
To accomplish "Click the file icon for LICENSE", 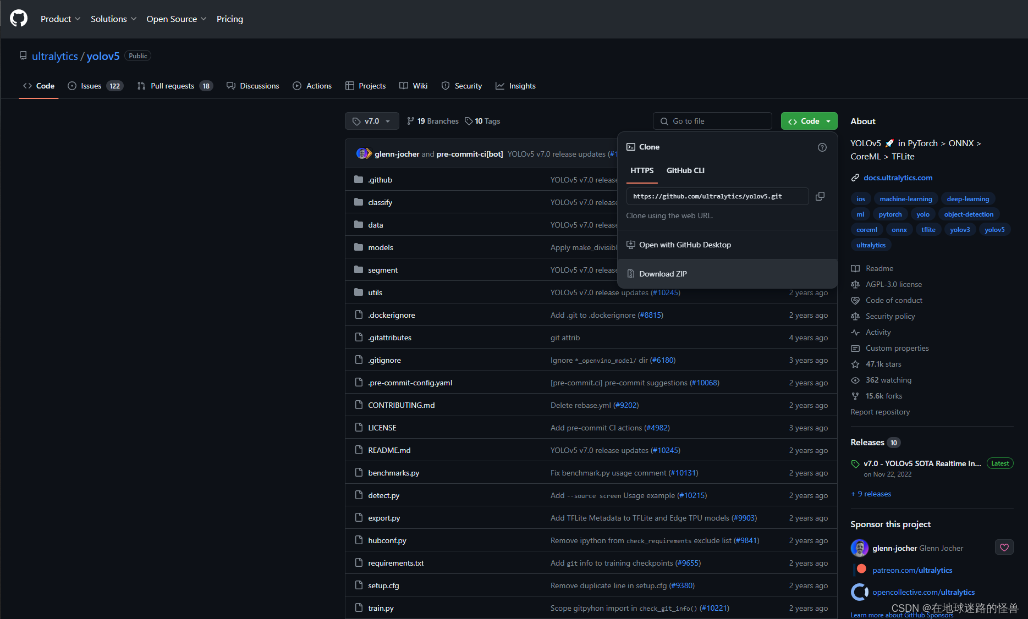I will point(359,428).
